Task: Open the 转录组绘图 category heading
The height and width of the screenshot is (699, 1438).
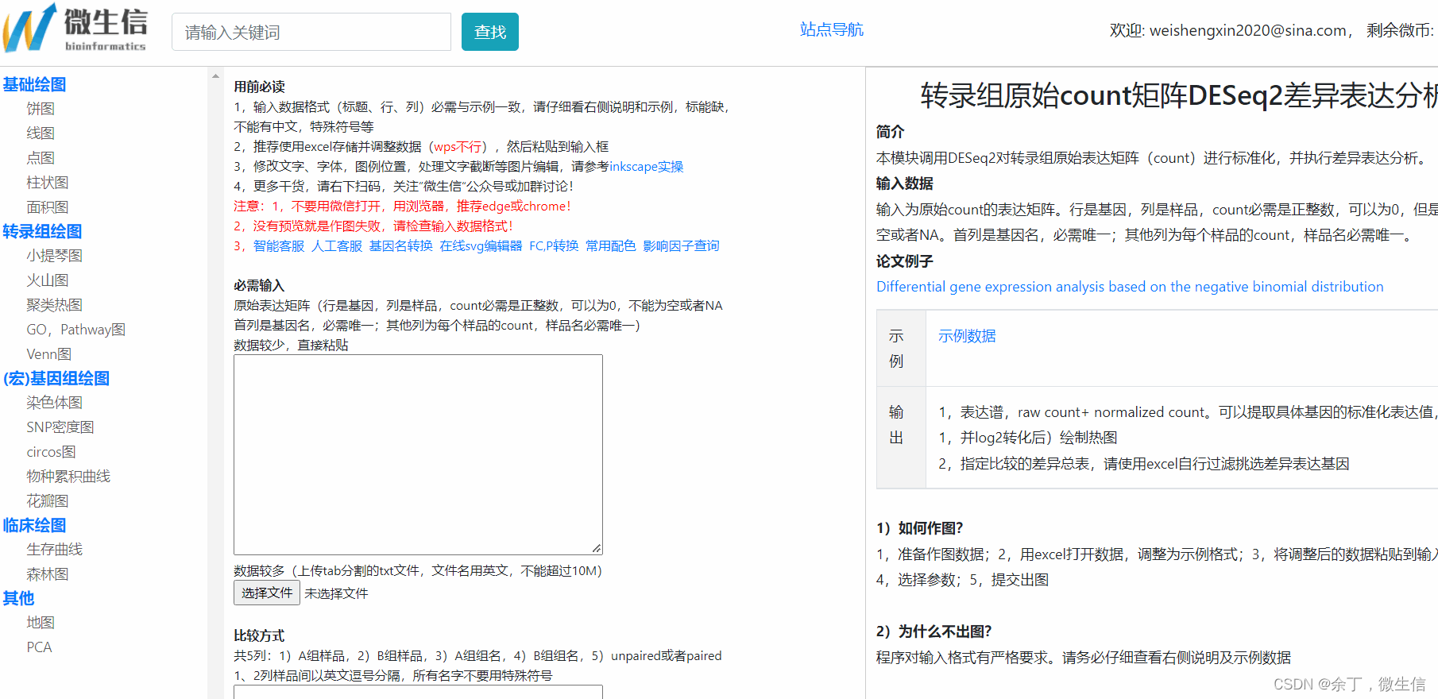Action: coord(42,231)
